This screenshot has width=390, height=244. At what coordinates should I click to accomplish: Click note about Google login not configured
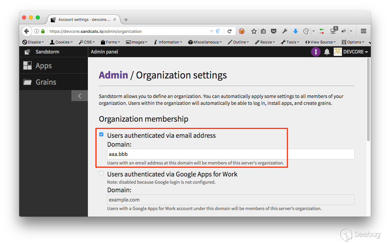point(161,182)
